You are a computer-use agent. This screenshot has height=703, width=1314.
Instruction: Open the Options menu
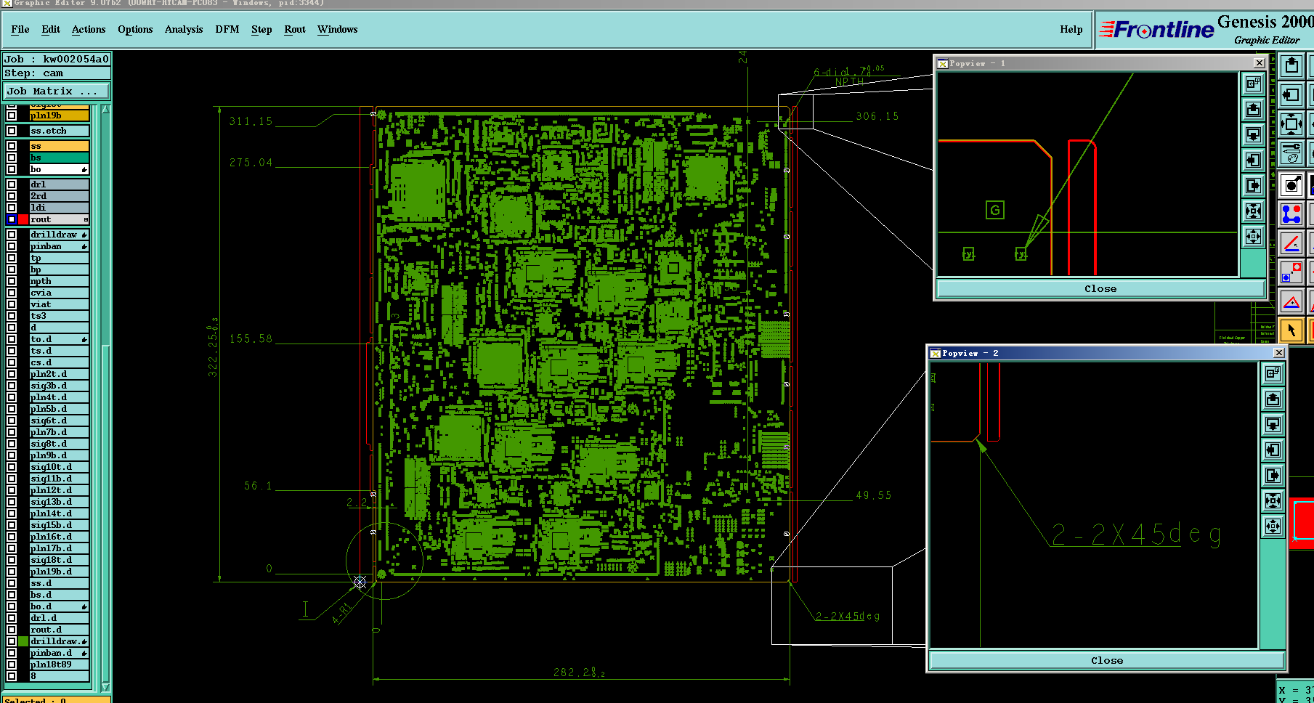click(135, 29)
